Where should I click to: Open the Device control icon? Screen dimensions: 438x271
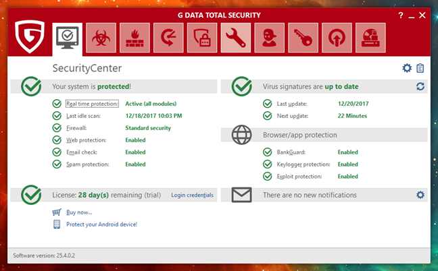(371, 38)
